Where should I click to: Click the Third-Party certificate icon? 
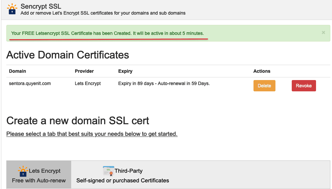[108, 171]
